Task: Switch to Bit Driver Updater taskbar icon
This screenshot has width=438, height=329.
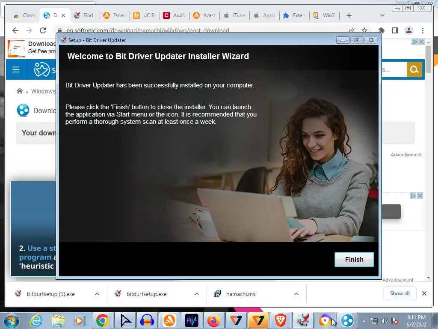Action: pyautogui.click(x=302, y=320)
